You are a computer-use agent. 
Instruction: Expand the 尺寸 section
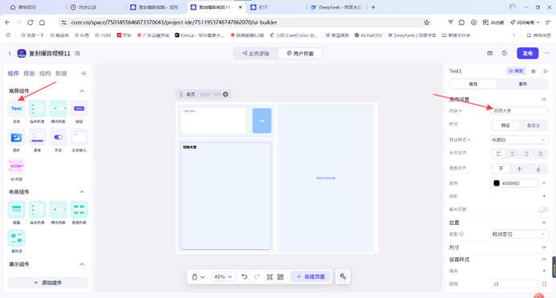pos(544,247)
